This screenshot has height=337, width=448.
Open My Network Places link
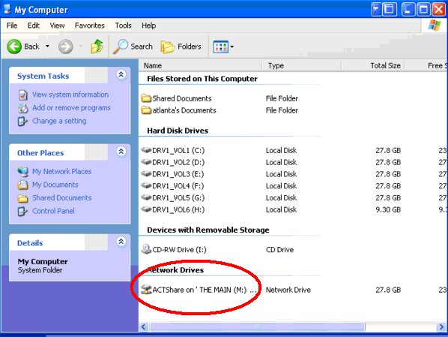61,171
